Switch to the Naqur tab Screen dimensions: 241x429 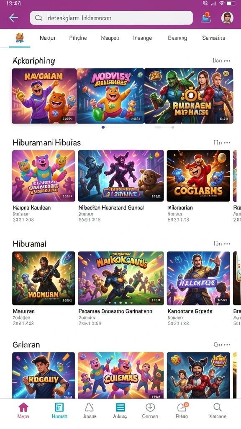click(x=48, y=38)
